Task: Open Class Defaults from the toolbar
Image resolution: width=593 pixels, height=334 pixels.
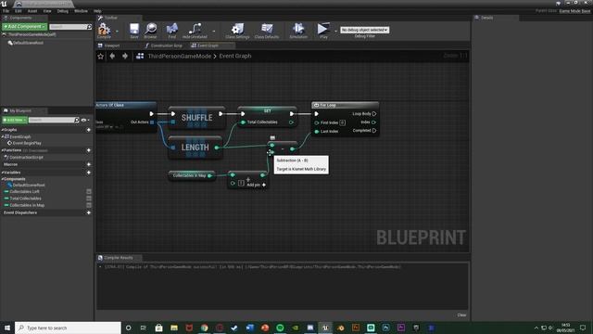Action: (267, 31)
